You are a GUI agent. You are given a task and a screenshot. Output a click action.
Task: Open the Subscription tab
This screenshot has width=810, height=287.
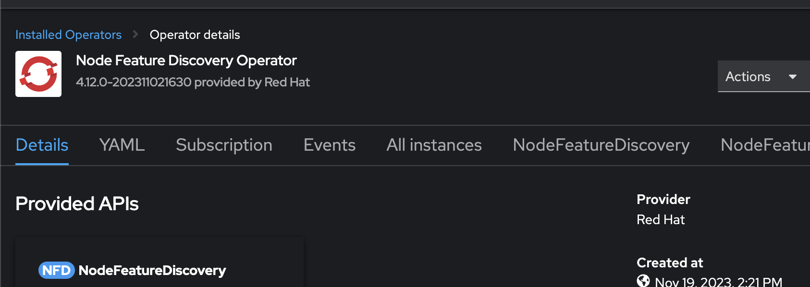224,145
